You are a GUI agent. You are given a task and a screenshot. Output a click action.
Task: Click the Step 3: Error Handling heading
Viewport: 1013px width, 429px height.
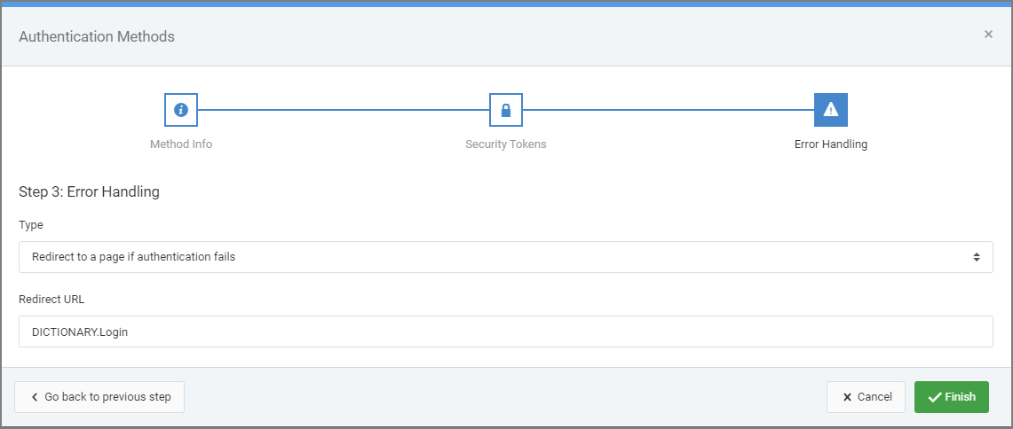pyautogui.click(x=89, y=191)
